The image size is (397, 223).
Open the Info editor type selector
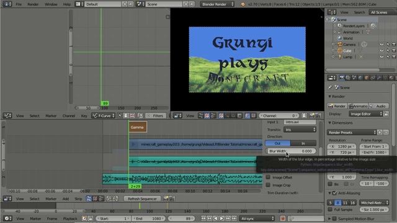[x=7, y=4]
